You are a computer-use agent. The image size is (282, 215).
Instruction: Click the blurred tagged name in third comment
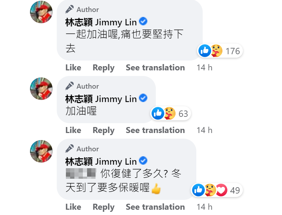pos(81,173)
